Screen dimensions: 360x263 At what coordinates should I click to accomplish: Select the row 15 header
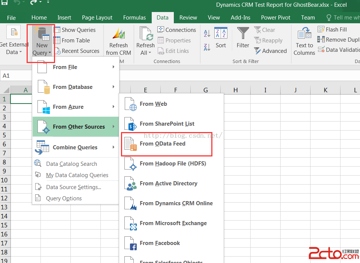click(4, 225)
